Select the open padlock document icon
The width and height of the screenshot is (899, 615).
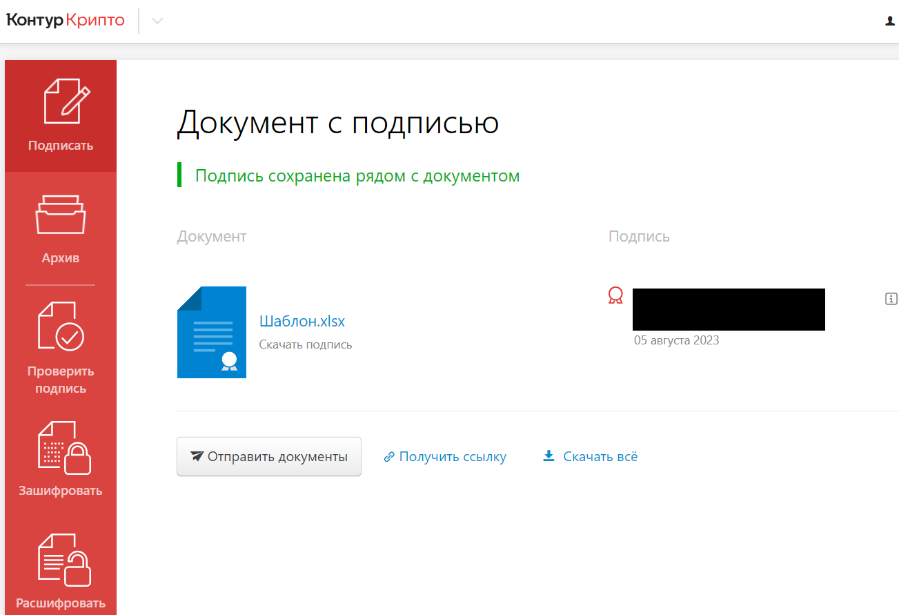[x=63, y=560]
